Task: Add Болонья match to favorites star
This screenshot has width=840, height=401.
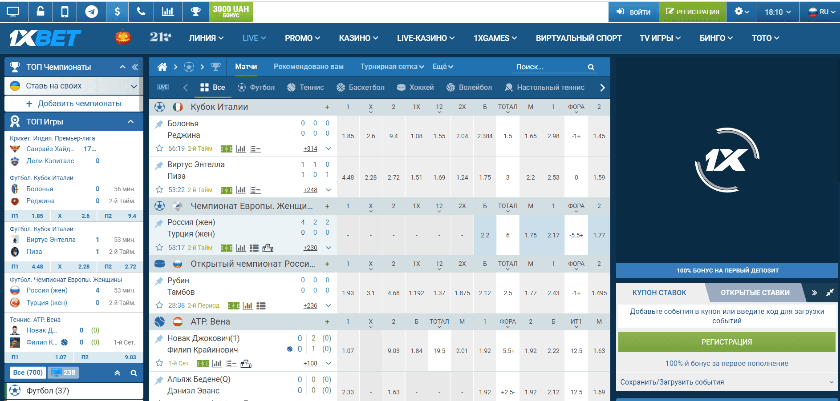Action: point(159,148)
